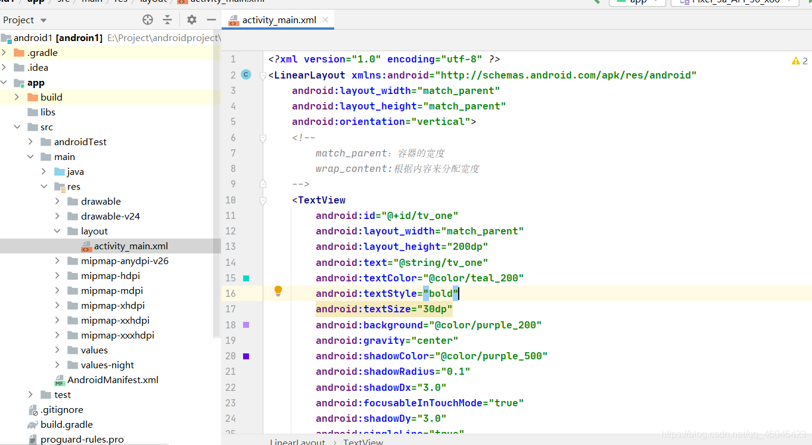Fold the comment block starting line 6
Viewport: 812px width, 445px height.
tap(263, 137)
